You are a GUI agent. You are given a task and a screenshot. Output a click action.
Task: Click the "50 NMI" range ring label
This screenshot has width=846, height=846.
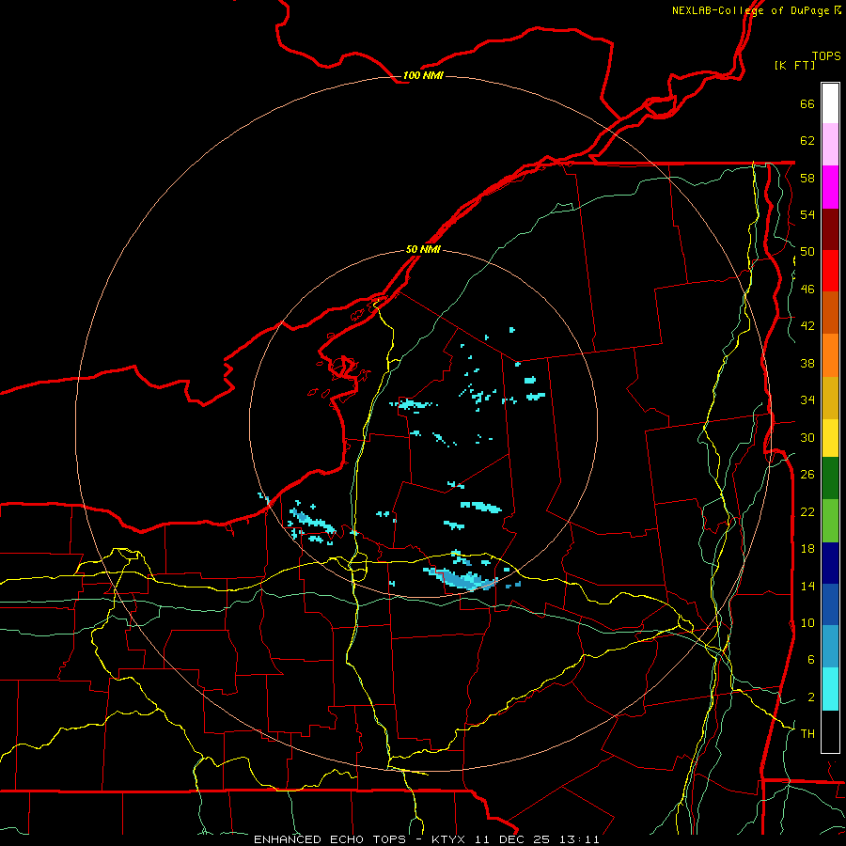point(423,249)
